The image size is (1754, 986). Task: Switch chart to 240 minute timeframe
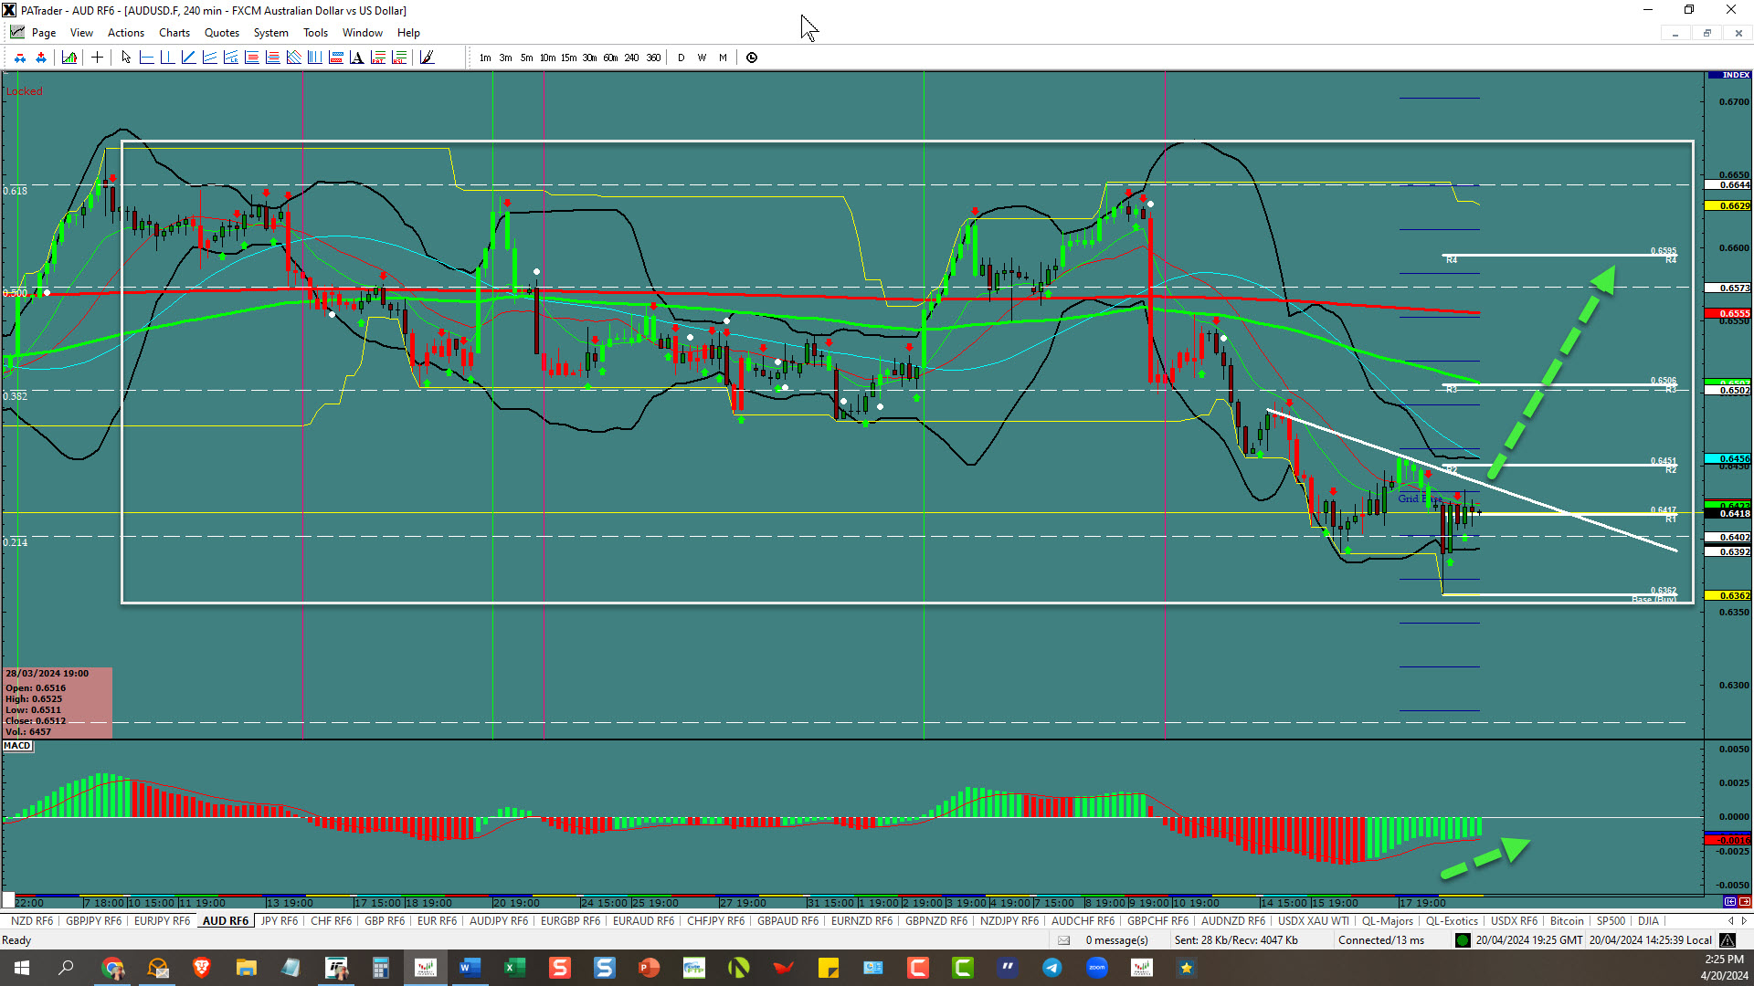click(x=631, y=58)
